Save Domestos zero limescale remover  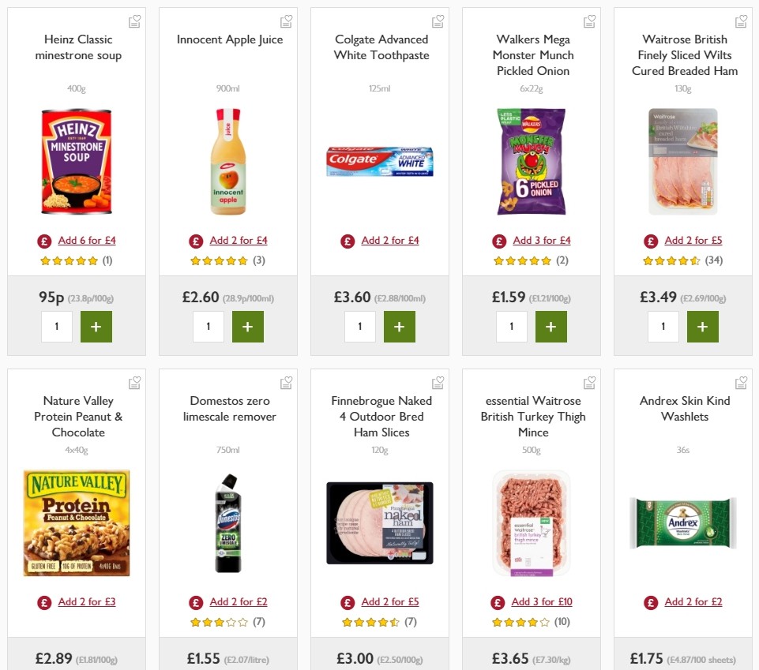(286, 382)
